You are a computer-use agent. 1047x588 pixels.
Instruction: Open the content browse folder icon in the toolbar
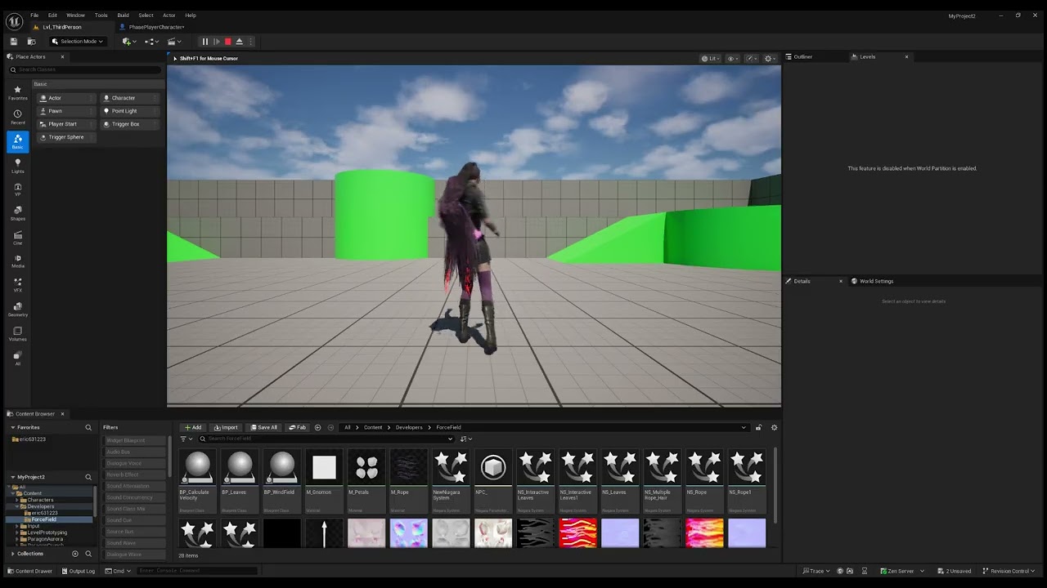coord(32,42)
